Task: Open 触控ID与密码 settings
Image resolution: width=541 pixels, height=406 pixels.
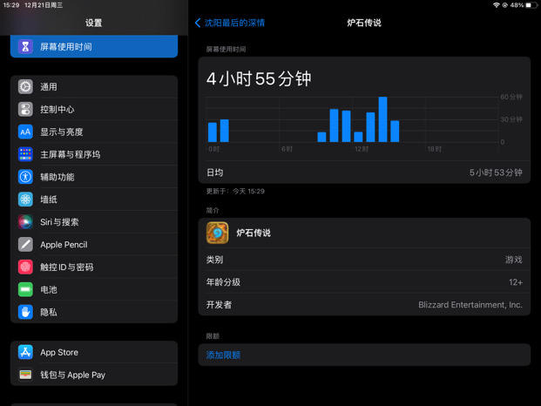Action: [94, 267]
